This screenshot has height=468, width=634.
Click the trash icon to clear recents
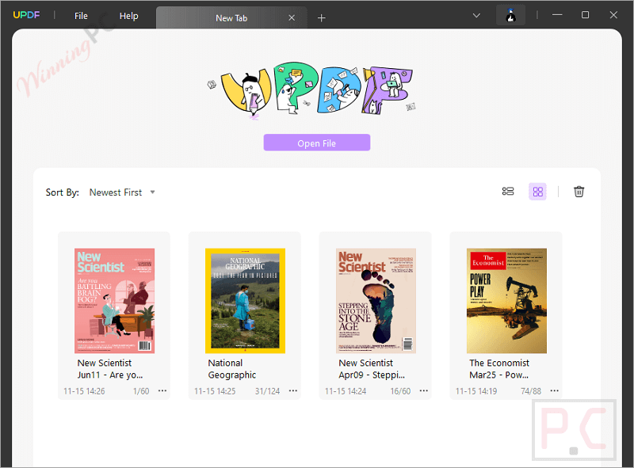click(x=579, y=191)
